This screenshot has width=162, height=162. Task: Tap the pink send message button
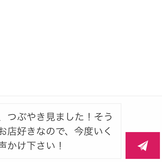143,145
